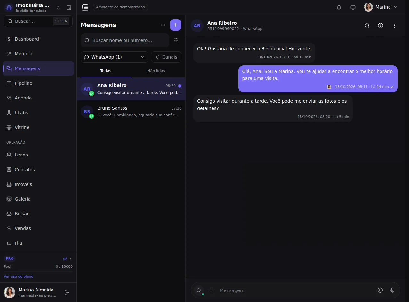Click the app logo beside demo badge

[x=85, y=7]
